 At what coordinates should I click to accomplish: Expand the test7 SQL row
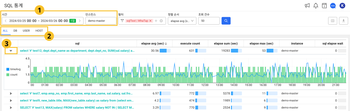pyautogui.click(x=11, y=93)
